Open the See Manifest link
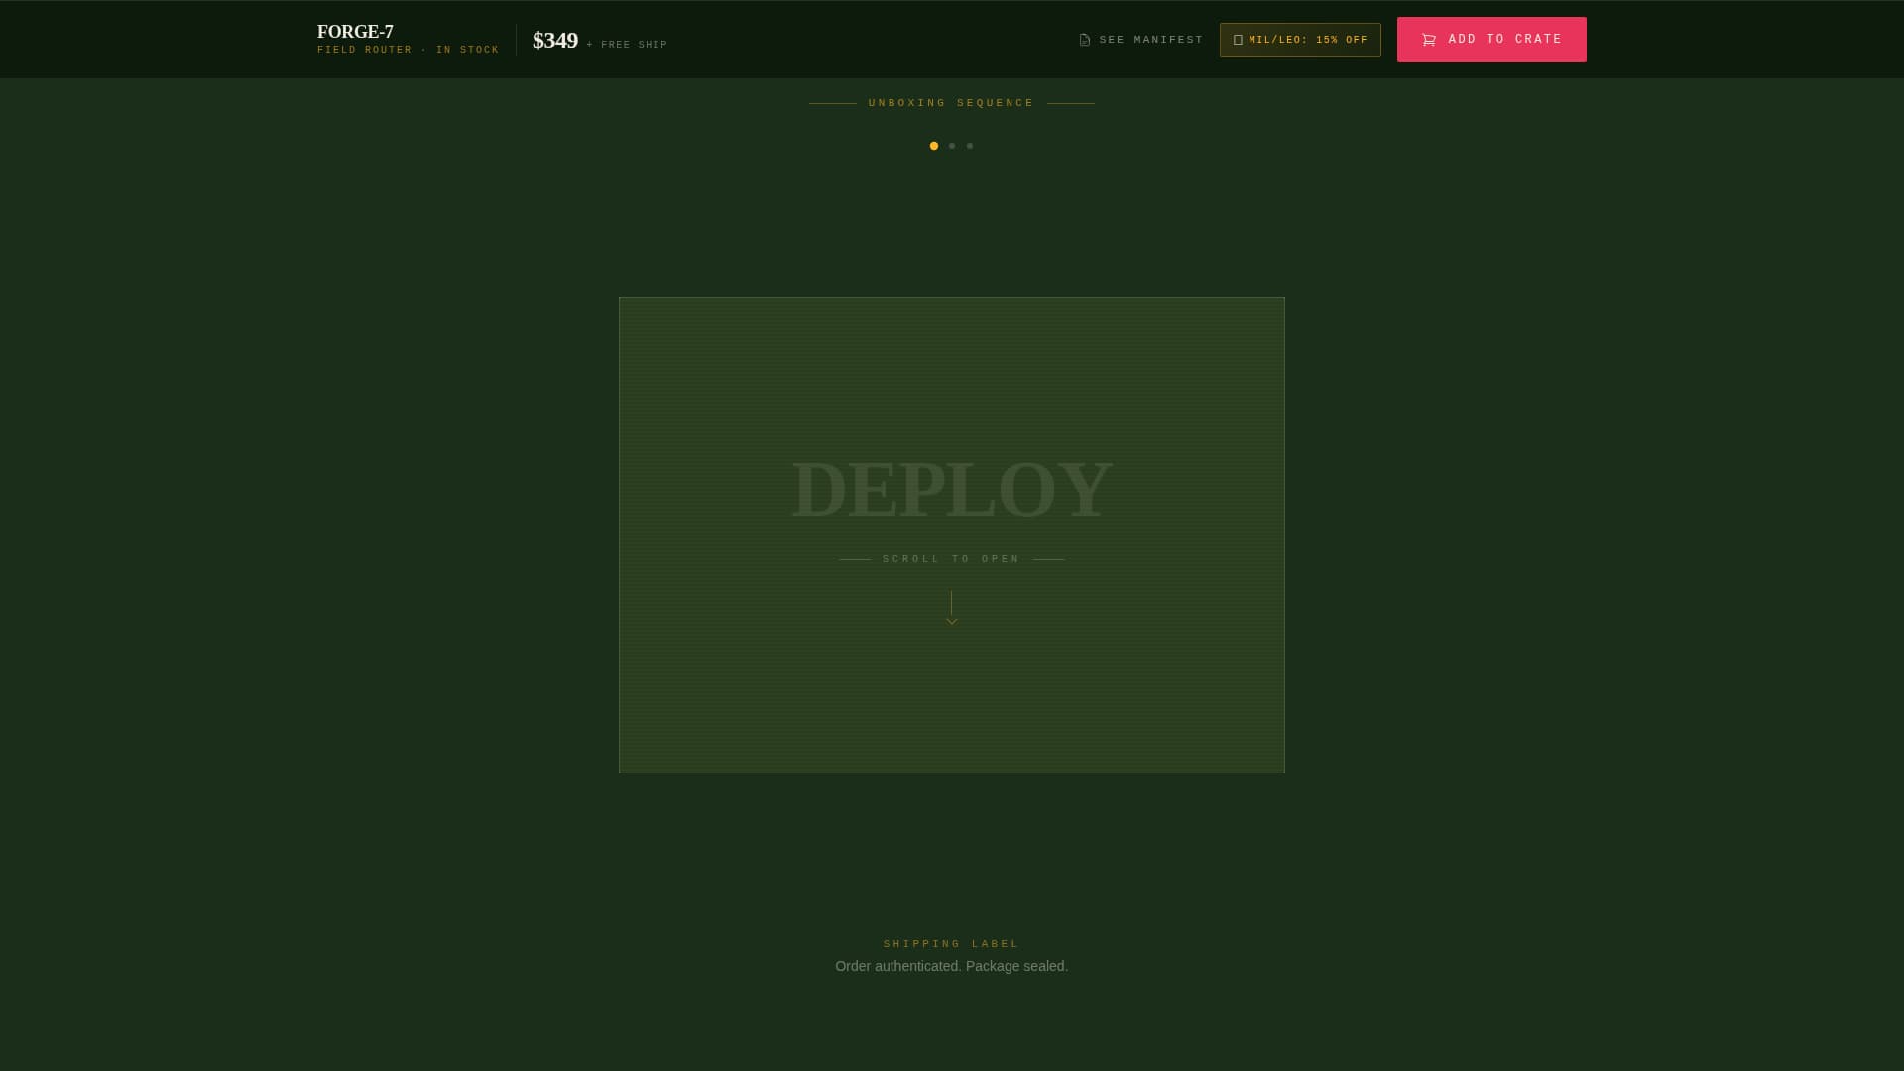This screenshot has width=1904, height=1071. 1140,40
